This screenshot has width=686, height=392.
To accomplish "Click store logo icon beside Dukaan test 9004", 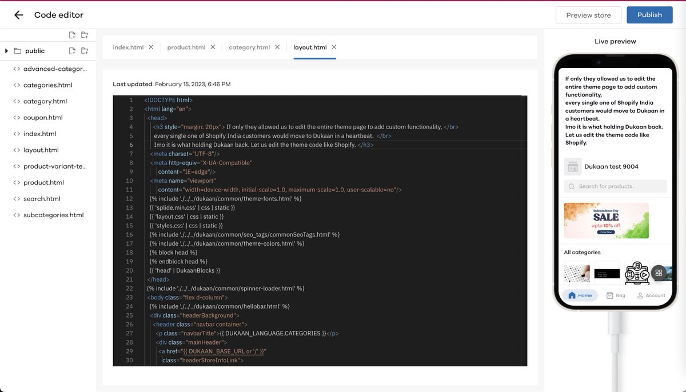I will pyautogui.click(x=572, y=167).
